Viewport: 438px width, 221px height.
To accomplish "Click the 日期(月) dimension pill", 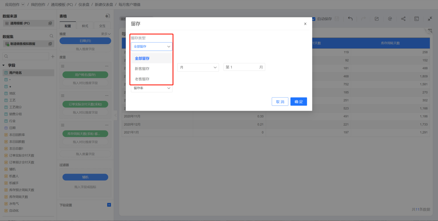I will (85, 41).
